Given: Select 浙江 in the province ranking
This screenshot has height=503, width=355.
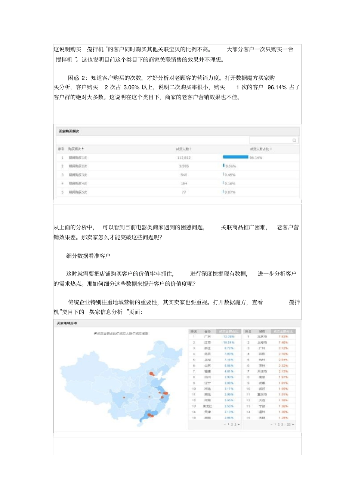Looking at the screenshot, I should pyautogui.click(x=207, y=348).
